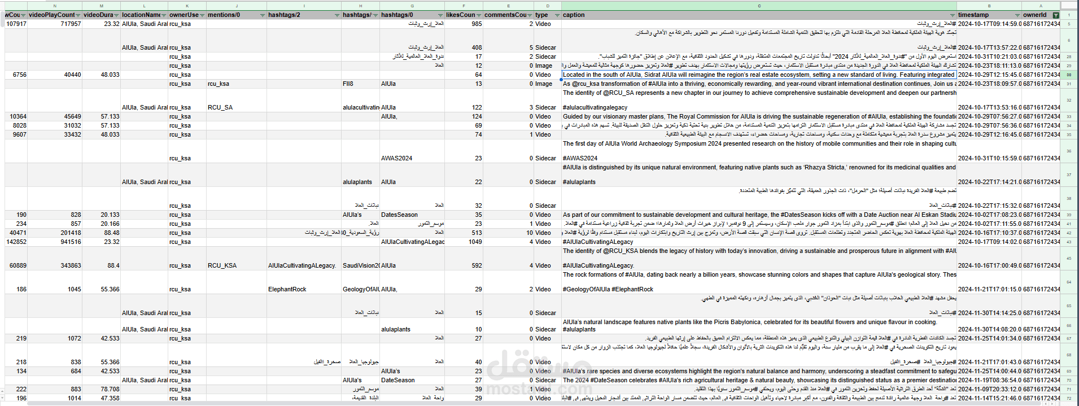Select the caption starting "Located in the south"

click(x=759, y=75)
